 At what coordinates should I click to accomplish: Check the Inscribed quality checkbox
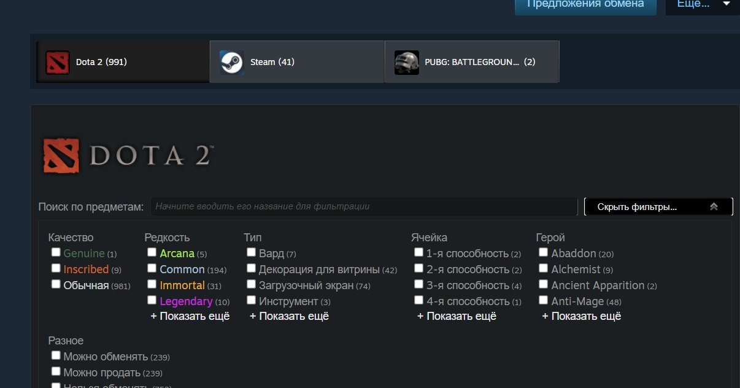point(56,268)
